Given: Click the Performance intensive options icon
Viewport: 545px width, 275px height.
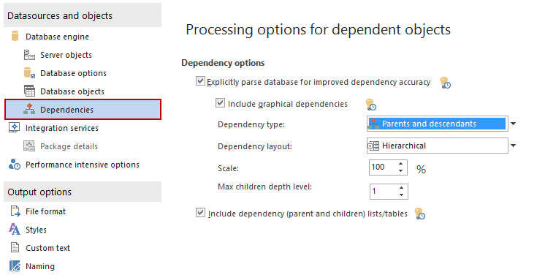Looking at the screenshot, I should 15,165.
